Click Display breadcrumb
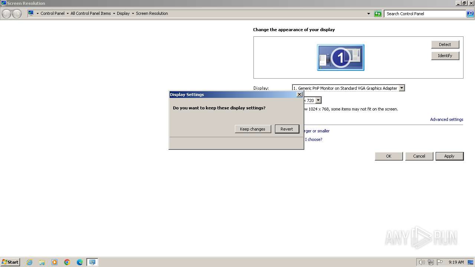This screenshot has height=267, width=475. (x=123, y=13)
